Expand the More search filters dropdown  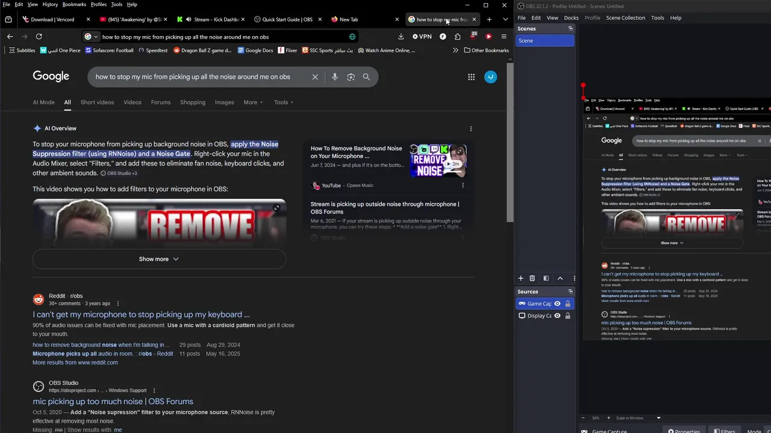point(253,102)
